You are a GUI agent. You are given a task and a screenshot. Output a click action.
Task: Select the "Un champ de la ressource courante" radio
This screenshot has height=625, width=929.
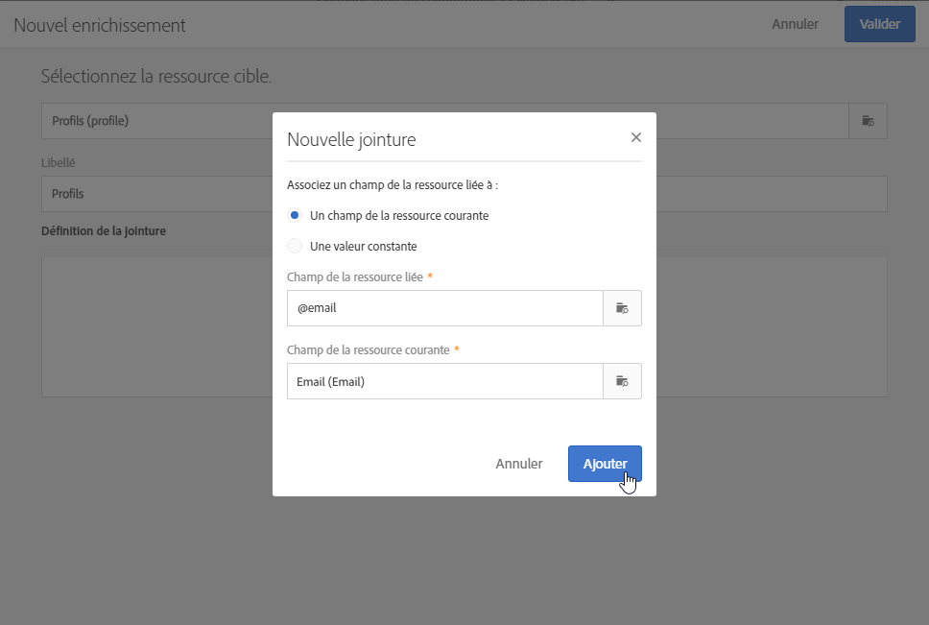(295, 215)
